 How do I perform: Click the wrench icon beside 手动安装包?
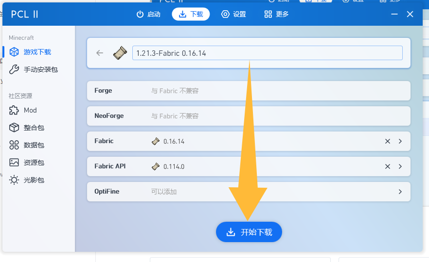tap(14, 69)
